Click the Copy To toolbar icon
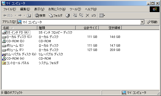 coord(81,16)
